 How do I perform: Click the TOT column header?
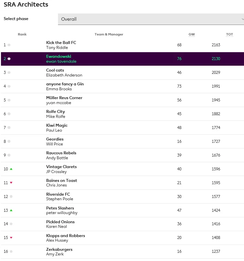coord(230,34)
